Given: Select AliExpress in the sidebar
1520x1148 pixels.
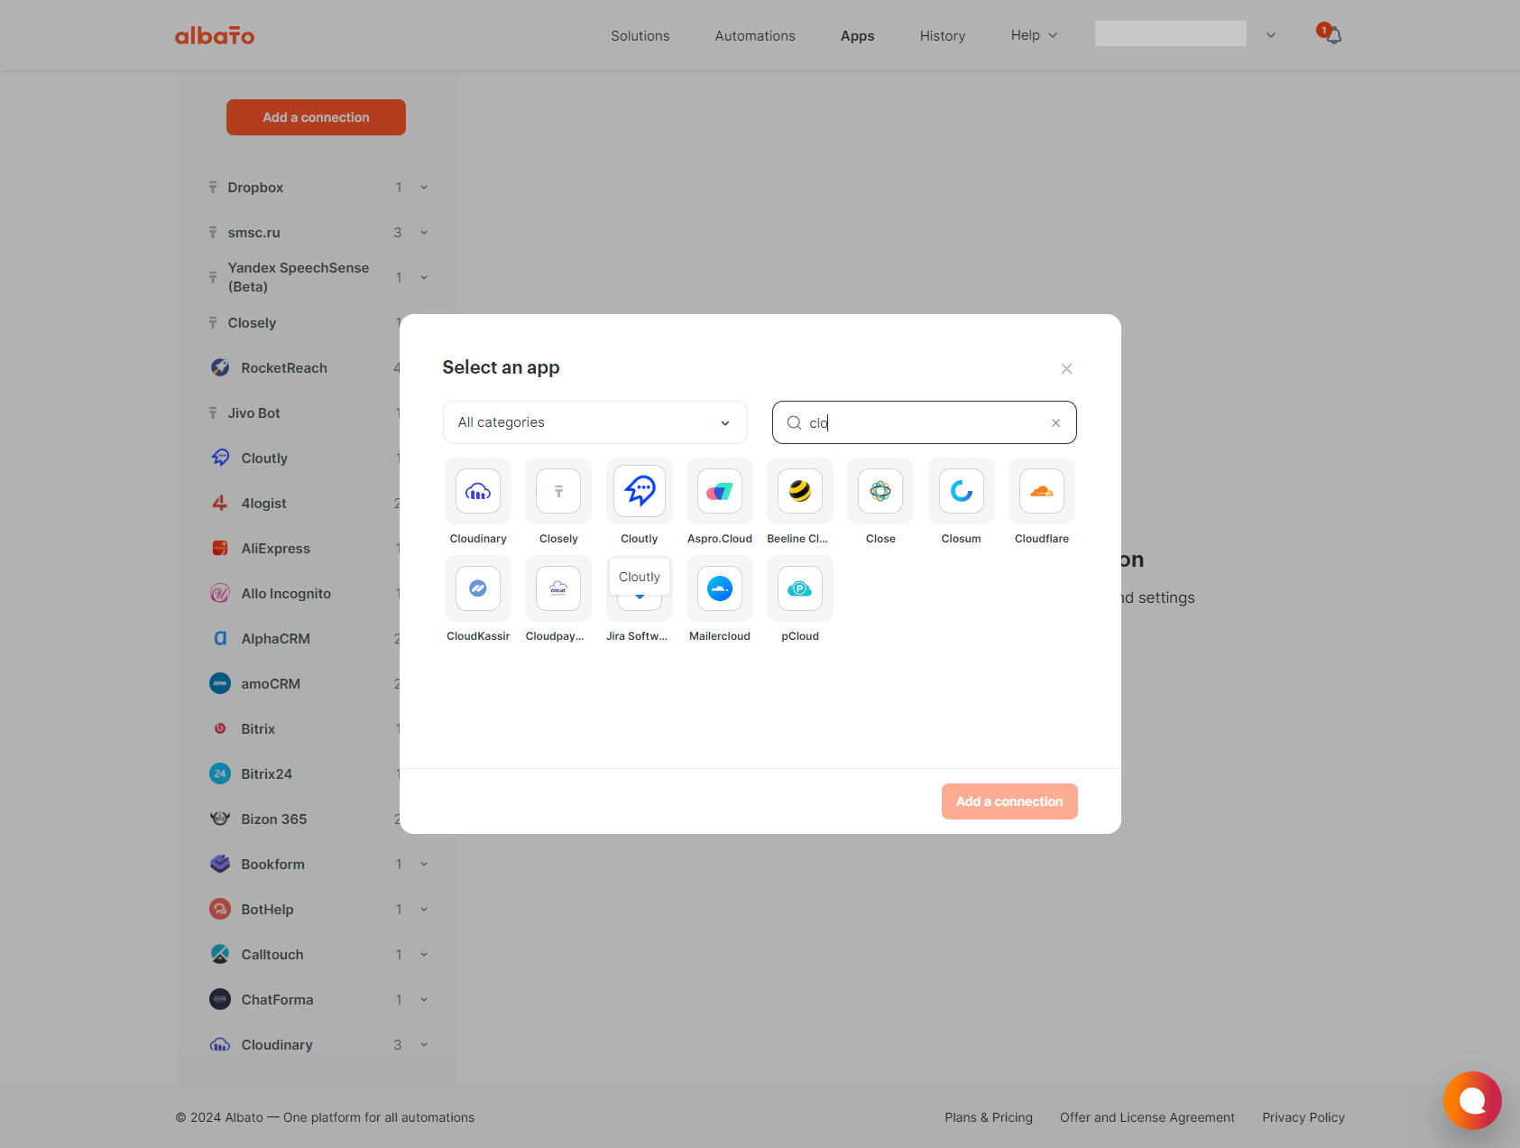Looking at the screenshot, I should tap(275, 549).
